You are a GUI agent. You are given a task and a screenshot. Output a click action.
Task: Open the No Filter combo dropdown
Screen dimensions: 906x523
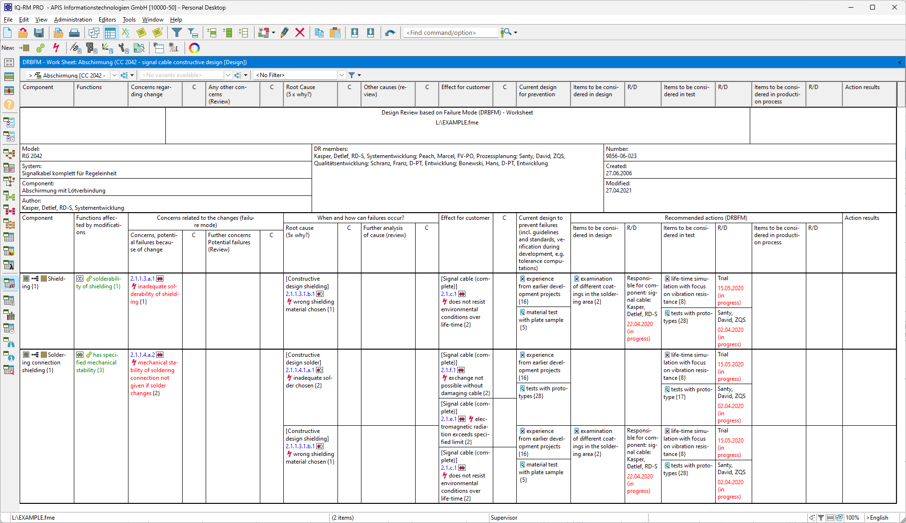[x=342, y=75]
